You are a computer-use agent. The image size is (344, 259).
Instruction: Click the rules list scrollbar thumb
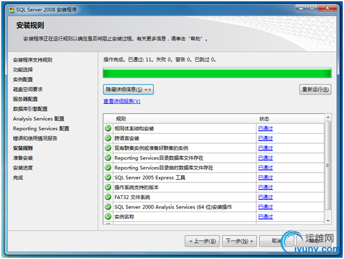pyautogui.click(x=328, y=165)
